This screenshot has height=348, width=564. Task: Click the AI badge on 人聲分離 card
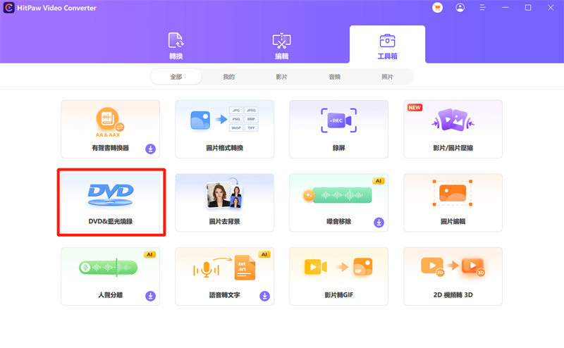tap(149, 254)
